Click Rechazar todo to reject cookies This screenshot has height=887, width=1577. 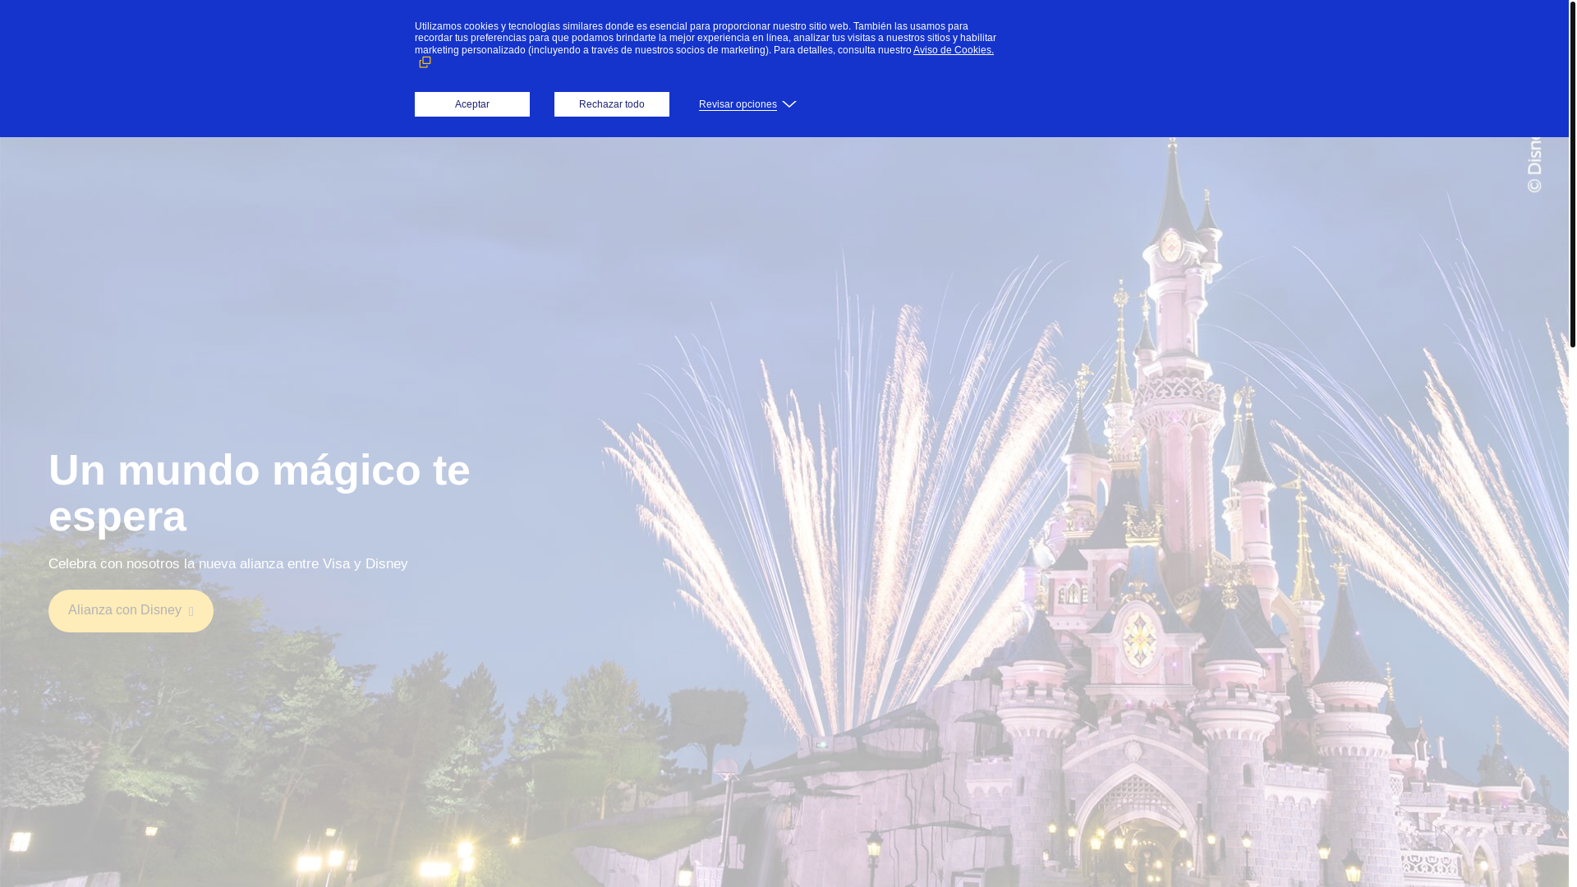(x=611, y=104)
